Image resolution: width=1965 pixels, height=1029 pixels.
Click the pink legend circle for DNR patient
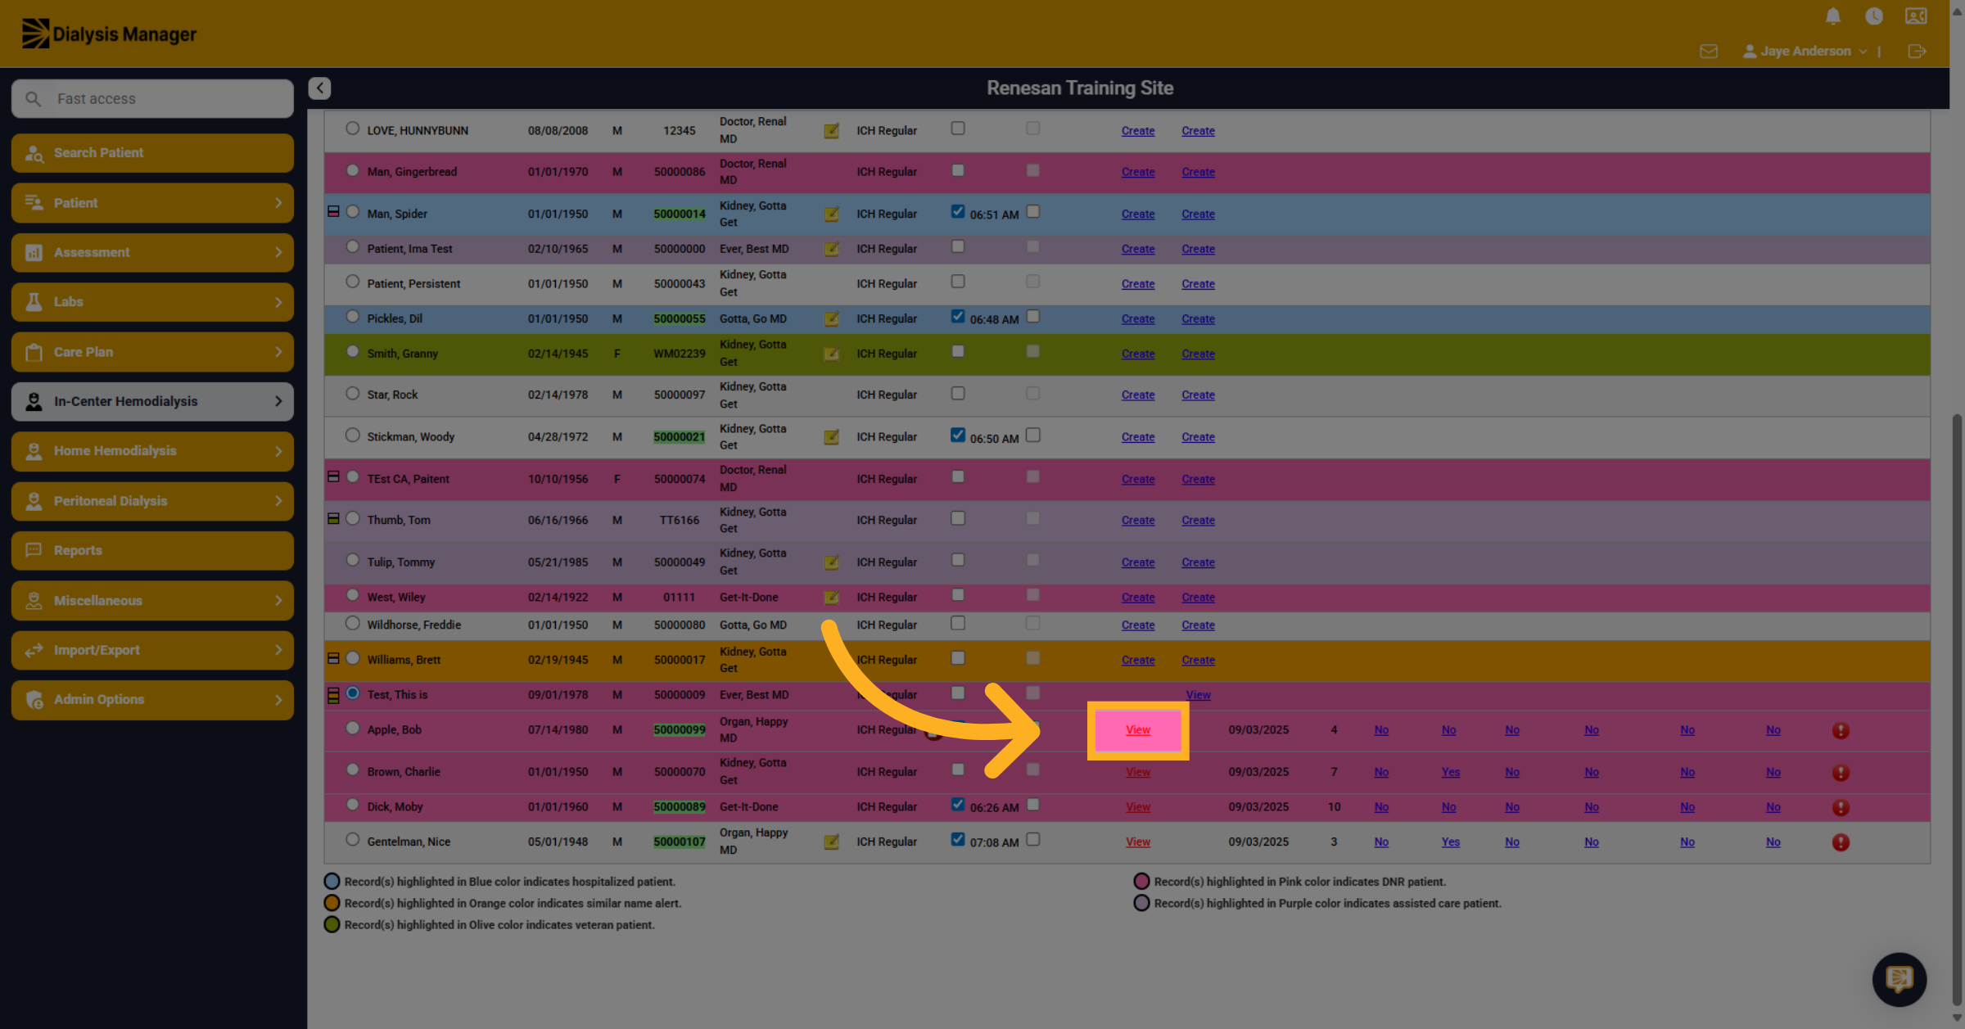tap(1141, 882)
